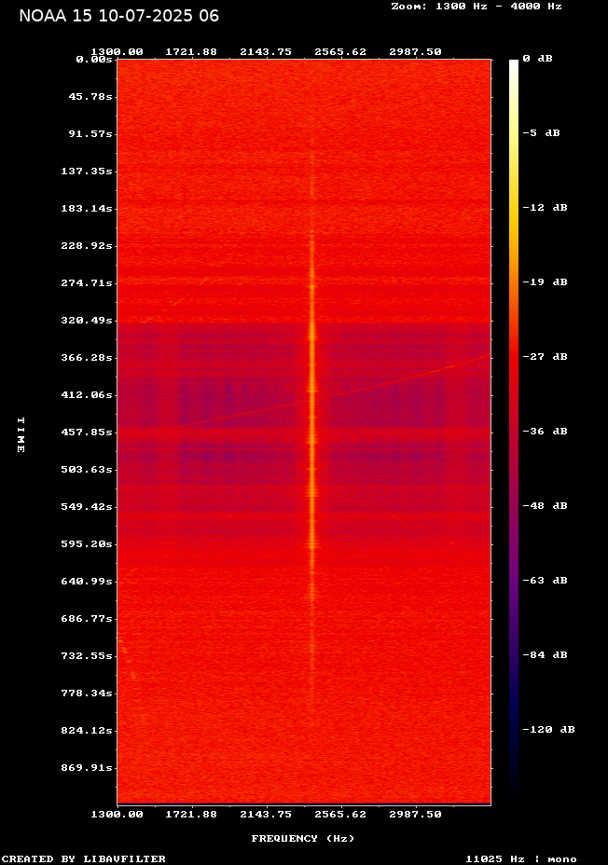Viewport: 608px width, 865px height.
Task: Click the 0 dB label at color scale top
Action: point(537,58)
